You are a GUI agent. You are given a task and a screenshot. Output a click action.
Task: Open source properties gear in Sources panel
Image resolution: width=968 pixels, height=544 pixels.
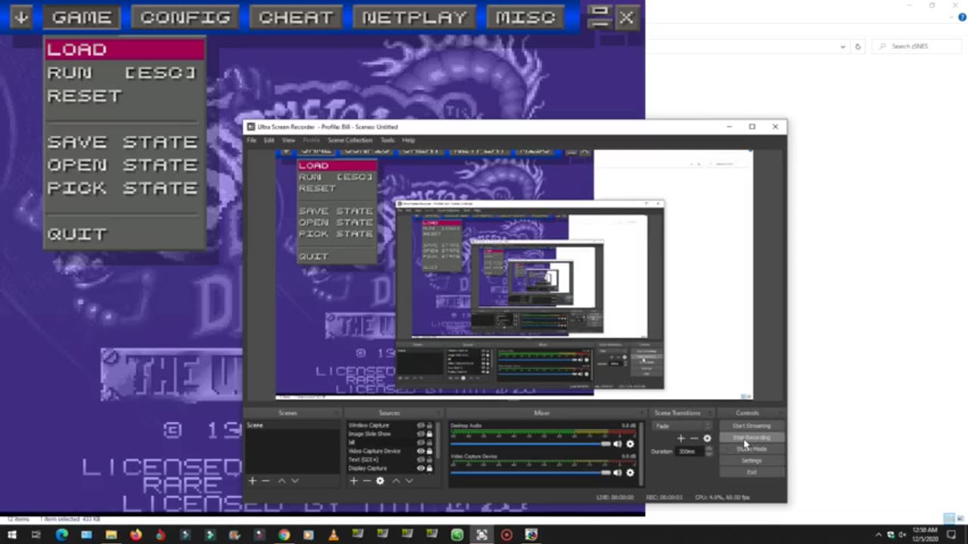[380, 481]
